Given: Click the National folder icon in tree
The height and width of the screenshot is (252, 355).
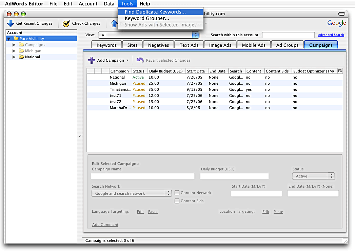Looking at the screenshot, I should click(21, 57).
